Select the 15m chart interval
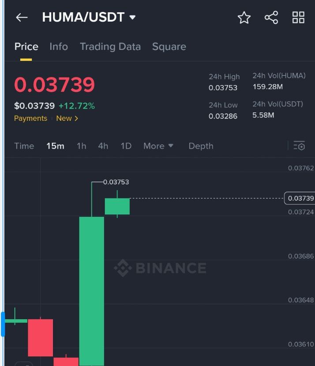 55,146
